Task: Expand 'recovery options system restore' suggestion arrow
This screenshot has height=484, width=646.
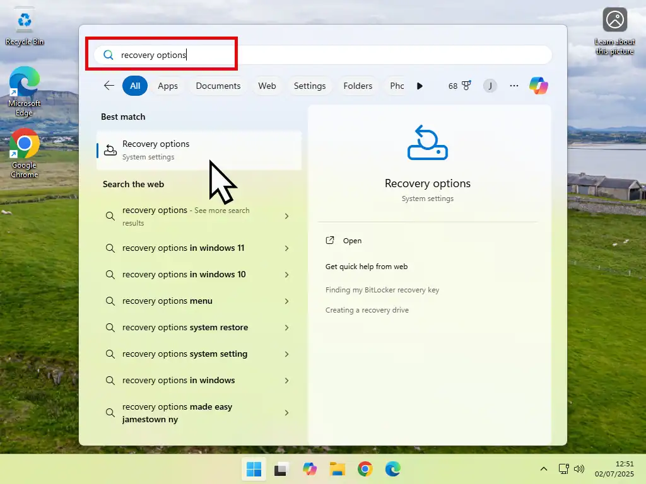Action: (286, 328)
